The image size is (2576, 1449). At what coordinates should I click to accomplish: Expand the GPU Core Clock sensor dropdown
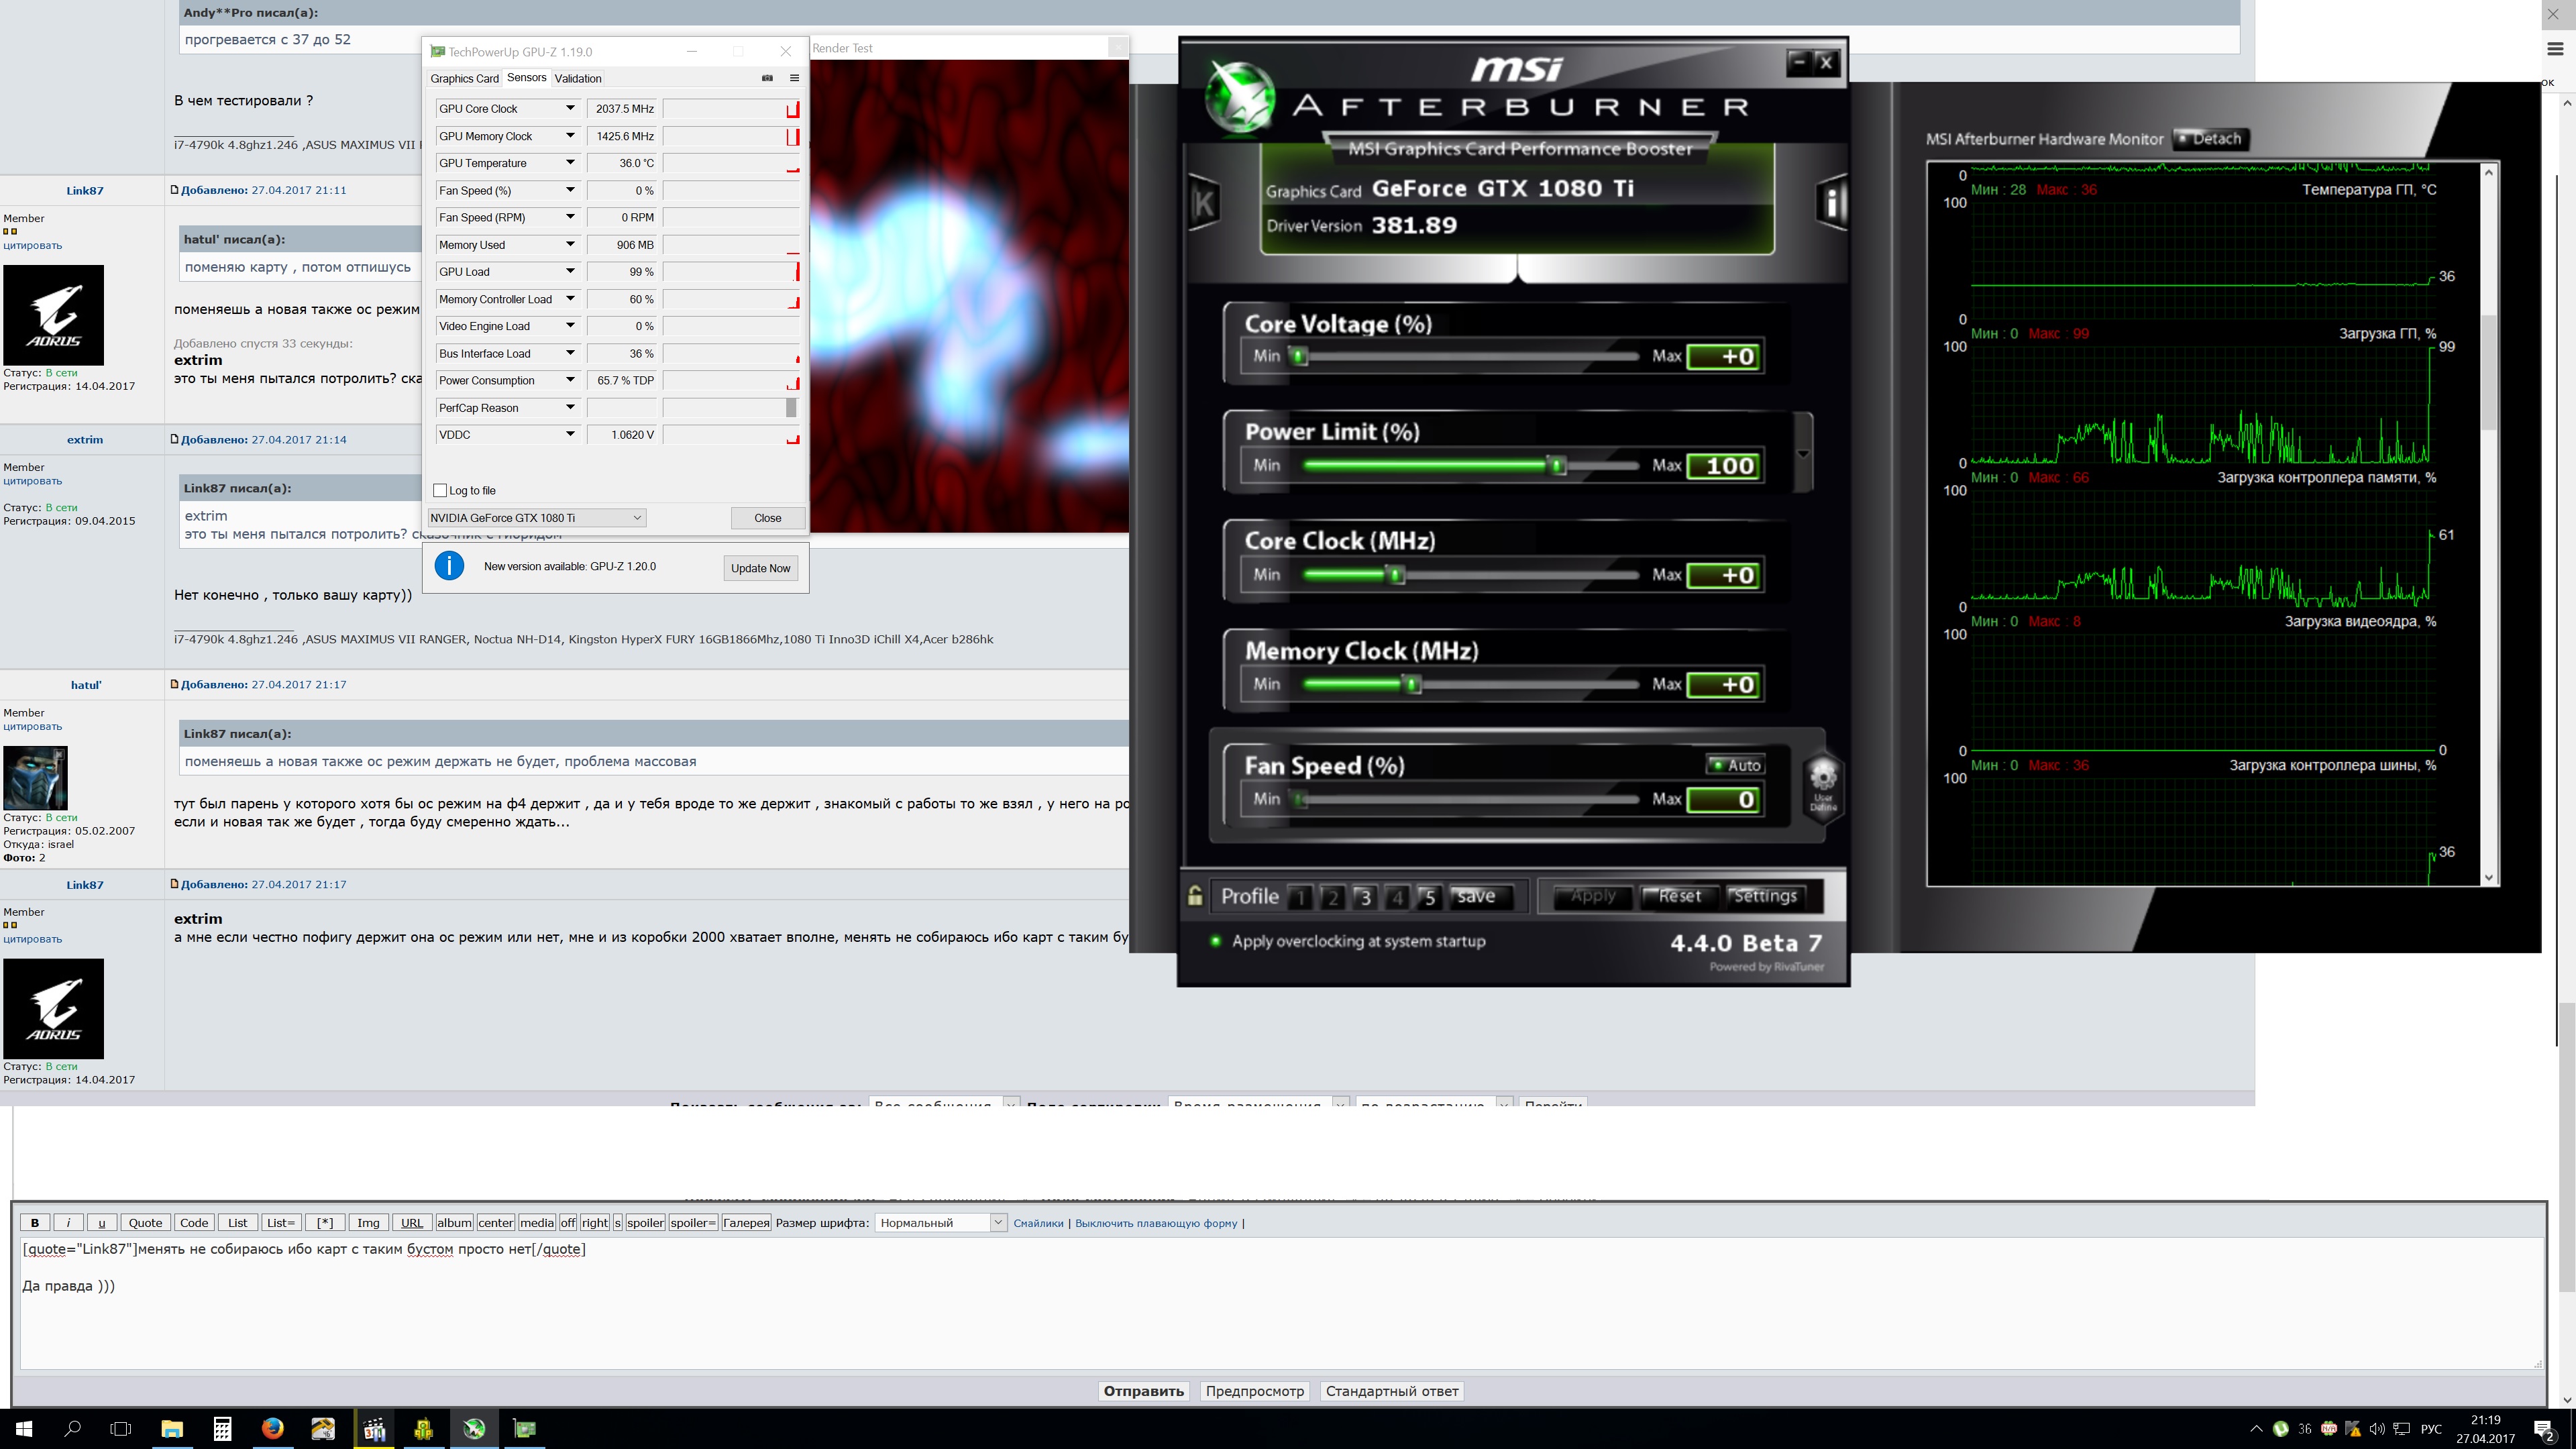pyautogui.click(x=570, y=109)
